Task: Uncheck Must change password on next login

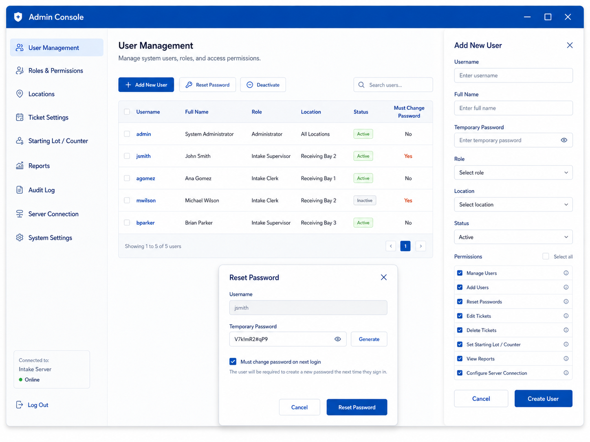Action: 233,361
